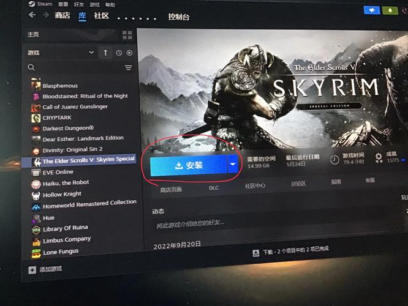Viewport: 408px width, 306px height.
Task: Go forward with the right arrow
Action: pos(45,15)
